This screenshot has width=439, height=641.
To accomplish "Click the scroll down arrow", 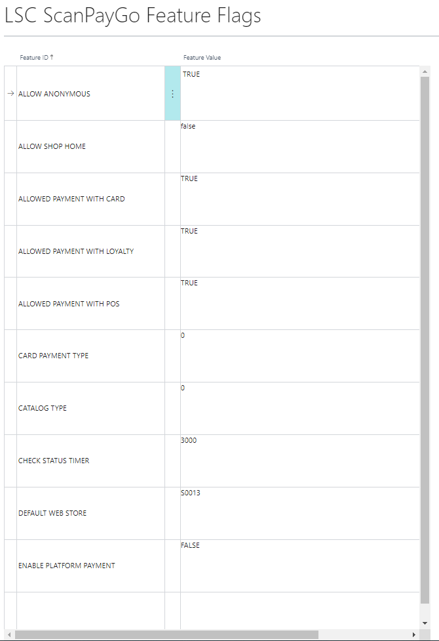I will pyautogui.click(x=425, y=623).
